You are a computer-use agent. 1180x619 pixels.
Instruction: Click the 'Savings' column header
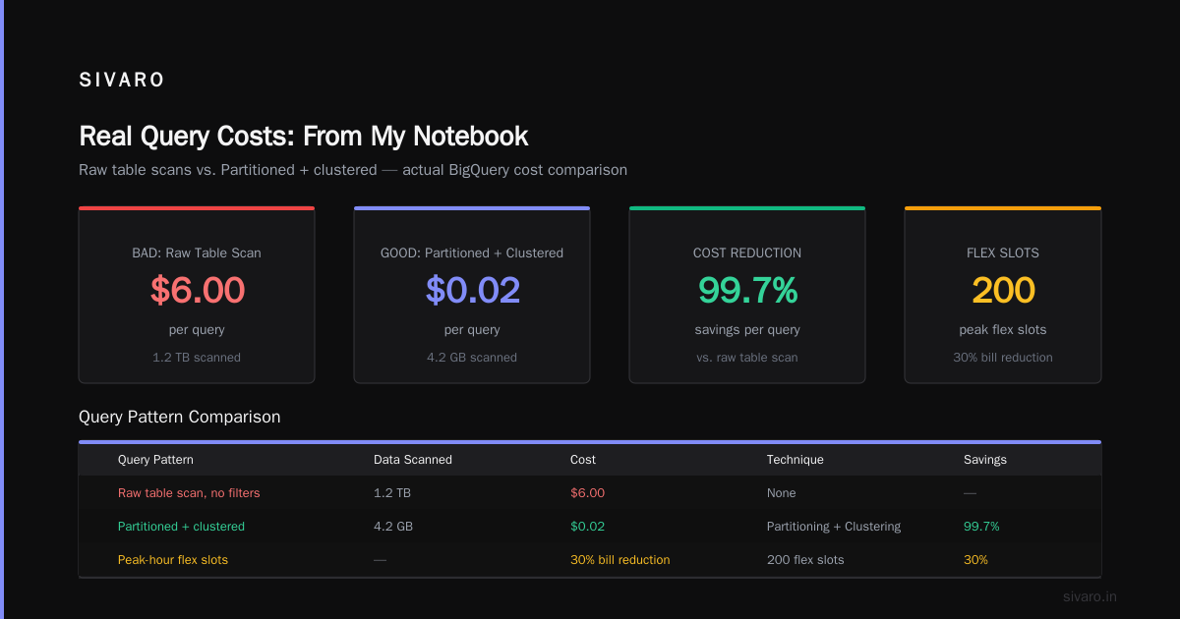click(x=985, y=460)
